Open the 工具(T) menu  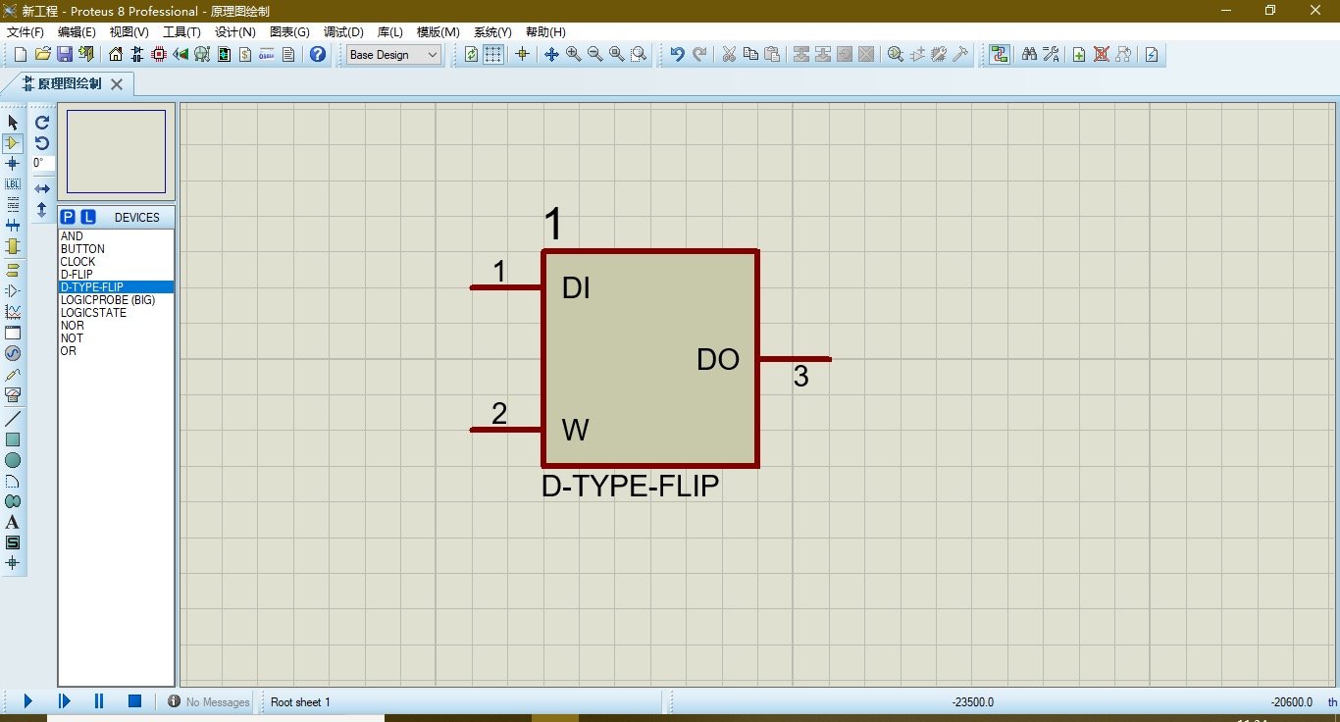[x=181, y=32]
